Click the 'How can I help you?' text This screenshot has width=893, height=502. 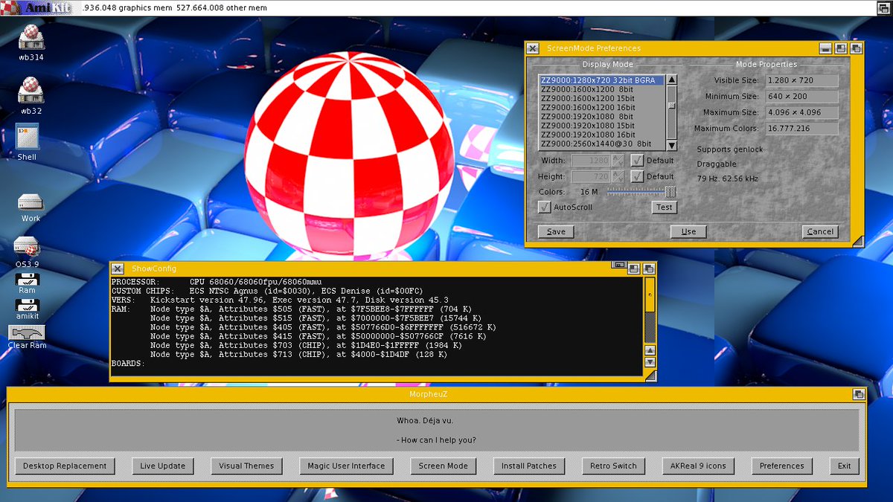coord(436,440)
